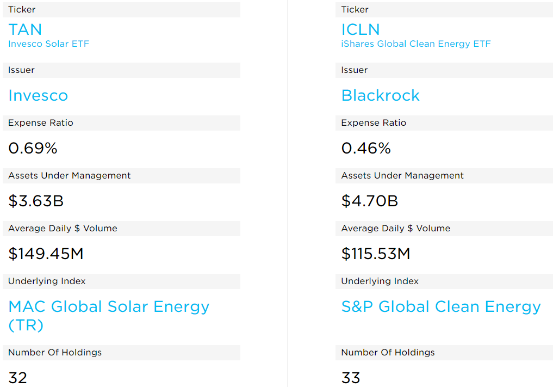Screen dimensions: 553x387
Task: Click the 0.69% expense ratio value
Action: point(33,148)
